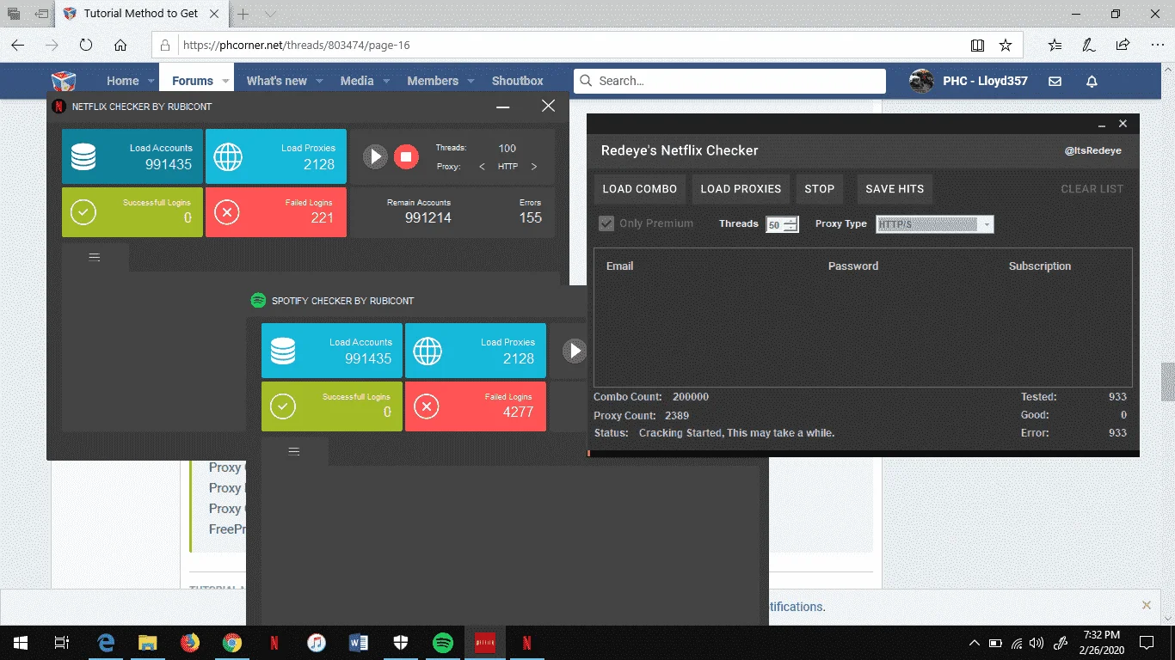Click Load Proxies tile in Netflix Checker by Rubicont

(x=276, y=156)
